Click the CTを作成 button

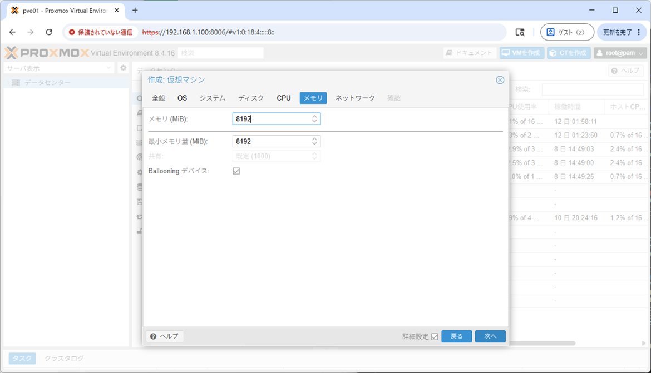[x=569, y=53]
